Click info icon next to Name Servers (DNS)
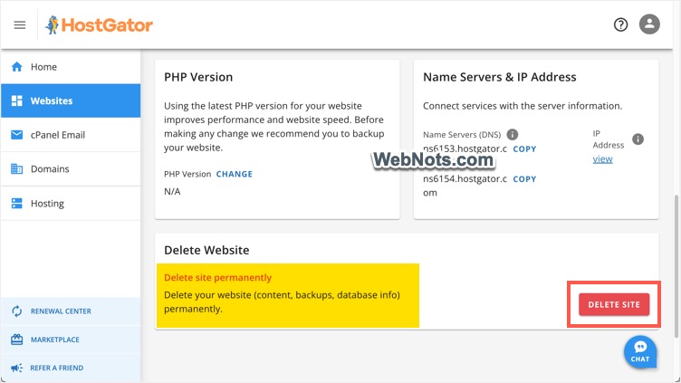681x383 pixels. 513,135
